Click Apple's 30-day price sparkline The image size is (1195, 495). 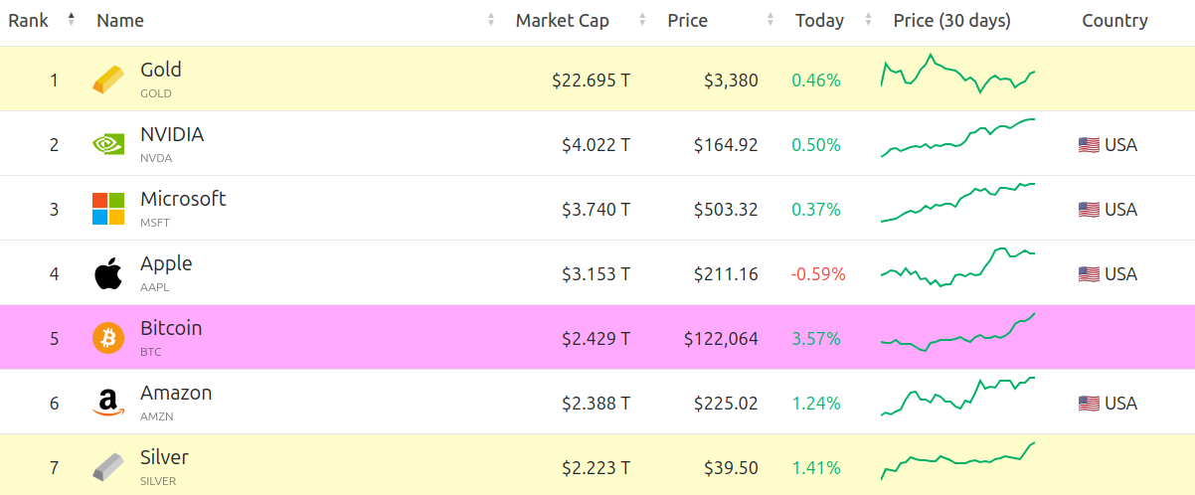[x=957, y=268]
